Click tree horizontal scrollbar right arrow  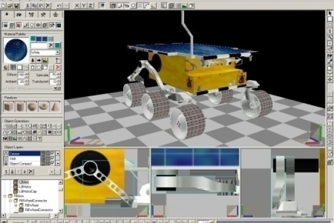pyautogui.click(x=56, y=215)
